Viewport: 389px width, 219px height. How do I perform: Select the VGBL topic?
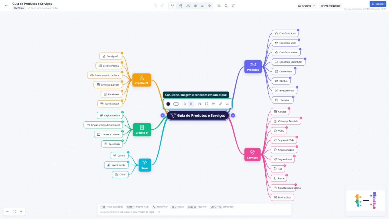click(279, 131)
